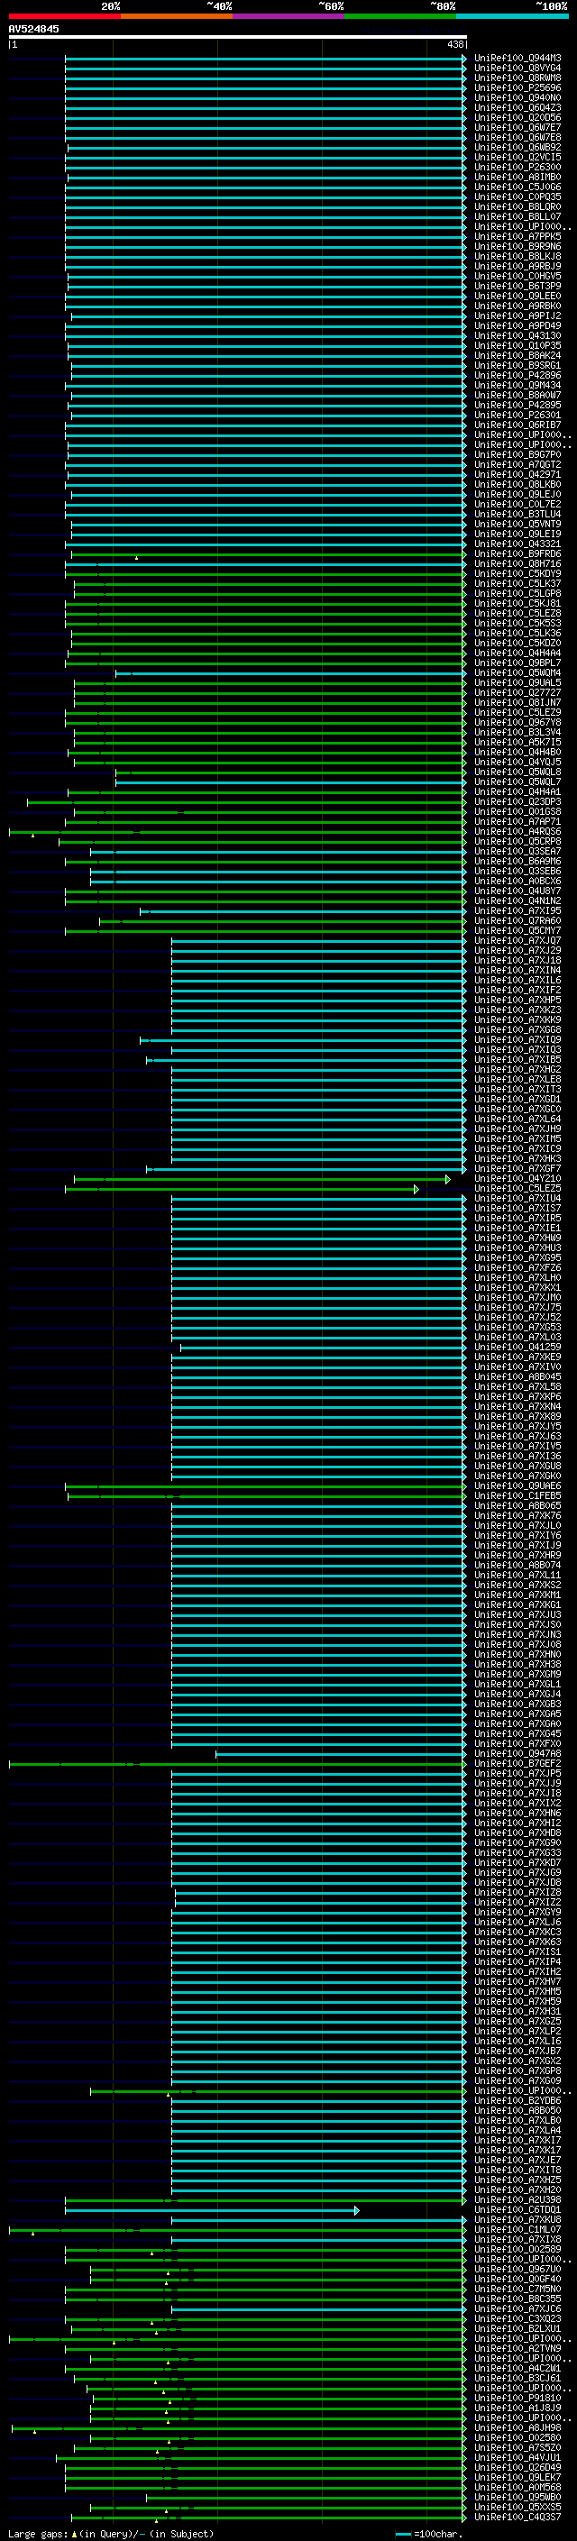This screenshot has width=577, height=2541.
Task: Open hit UniRef100_Q6W7E8
Action: 517,137
